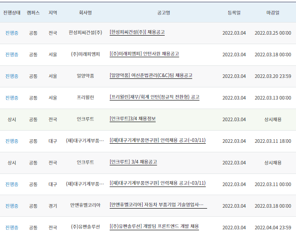Click the company name (주)유펜솔루션
The width and height of the screenshot is (296, 237).
[x=85, y=227]
